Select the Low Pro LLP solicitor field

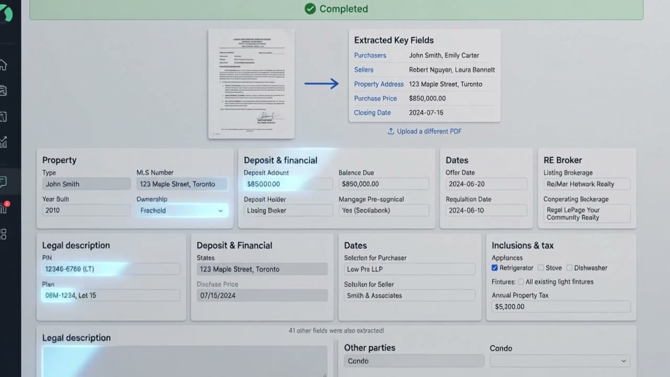(409, 269)
